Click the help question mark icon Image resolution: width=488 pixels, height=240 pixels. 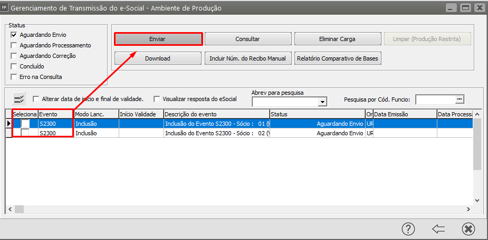pos(408,228)
